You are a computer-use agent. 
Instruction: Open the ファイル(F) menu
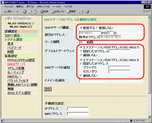(x=9, y=6)
